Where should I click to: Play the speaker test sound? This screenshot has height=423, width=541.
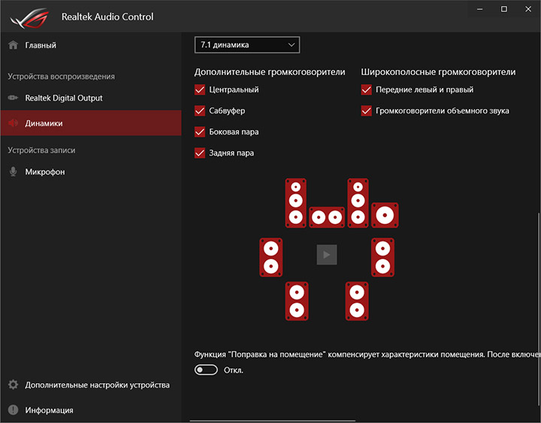[x=327, y=255]
